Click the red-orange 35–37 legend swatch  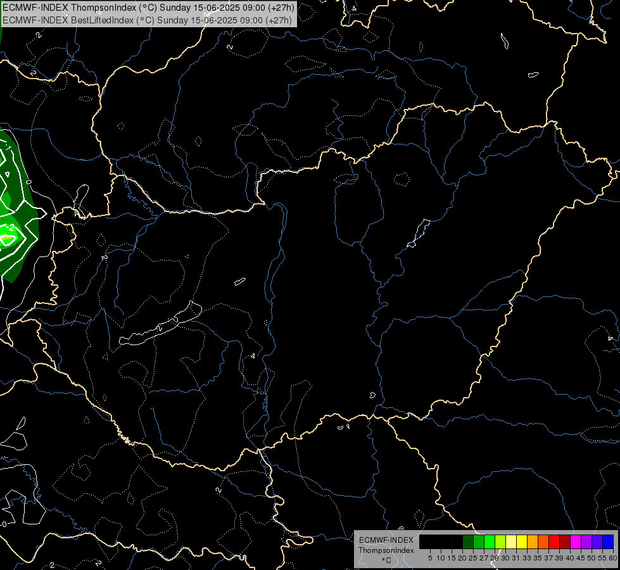pos(543,541)
